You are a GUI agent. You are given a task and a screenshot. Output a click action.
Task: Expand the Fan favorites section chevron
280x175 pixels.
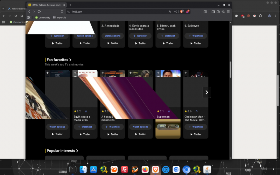70,60
